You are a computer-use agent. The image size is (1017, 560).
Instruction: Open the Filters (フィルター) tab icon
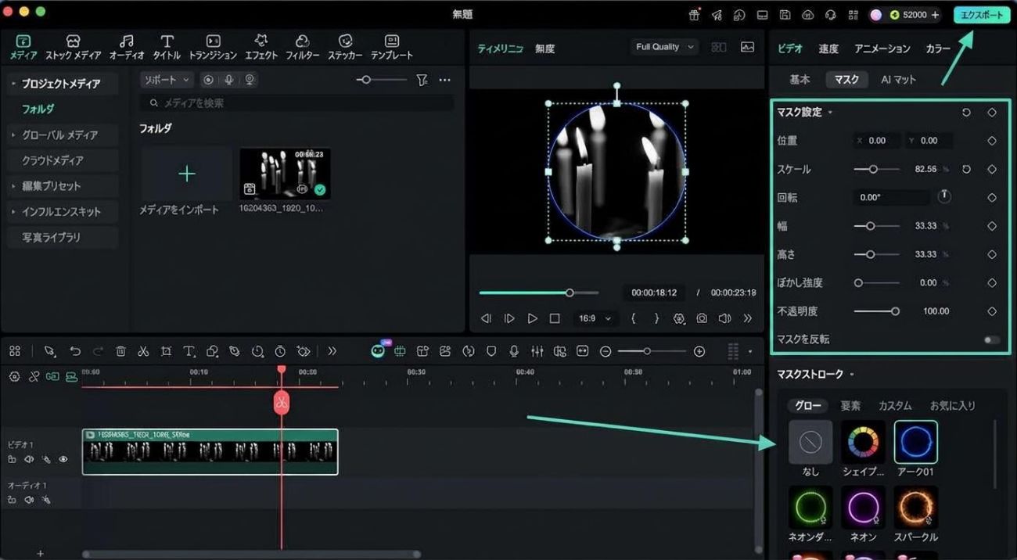302,41
